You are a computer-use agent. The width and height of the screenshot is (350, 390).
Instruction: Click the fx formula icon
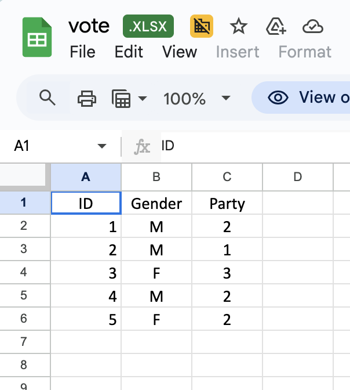142,146
